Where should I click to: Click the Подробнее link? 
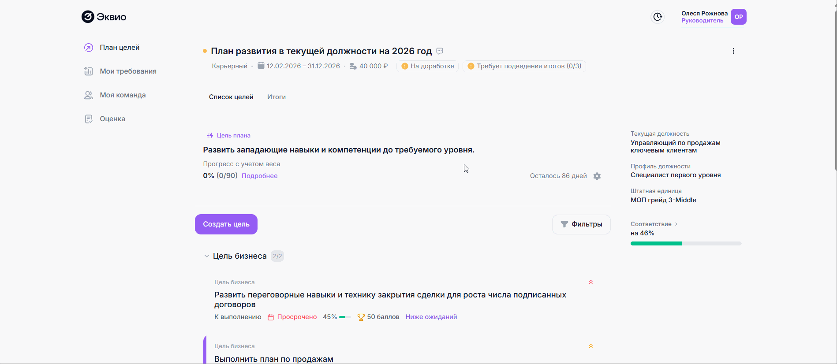[259, 176]
